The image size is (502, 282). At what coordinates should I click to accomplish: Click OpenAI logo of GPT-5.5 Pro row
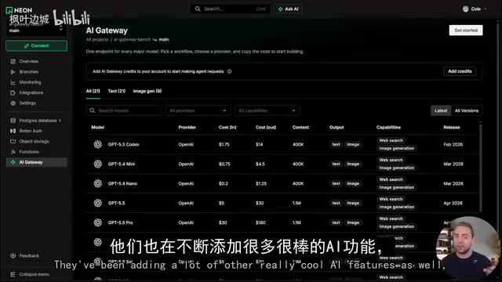pos(97,222)
